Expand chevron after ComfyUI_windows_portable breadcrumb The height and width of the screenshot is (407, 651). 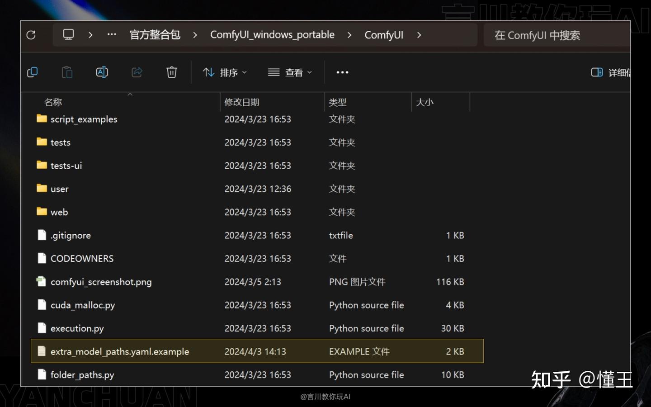coord(349,35)
